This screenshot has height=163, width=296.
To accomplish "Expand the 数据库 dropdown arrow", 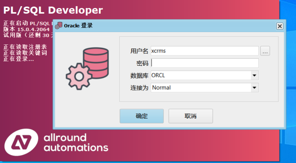I will pos(254,75).
